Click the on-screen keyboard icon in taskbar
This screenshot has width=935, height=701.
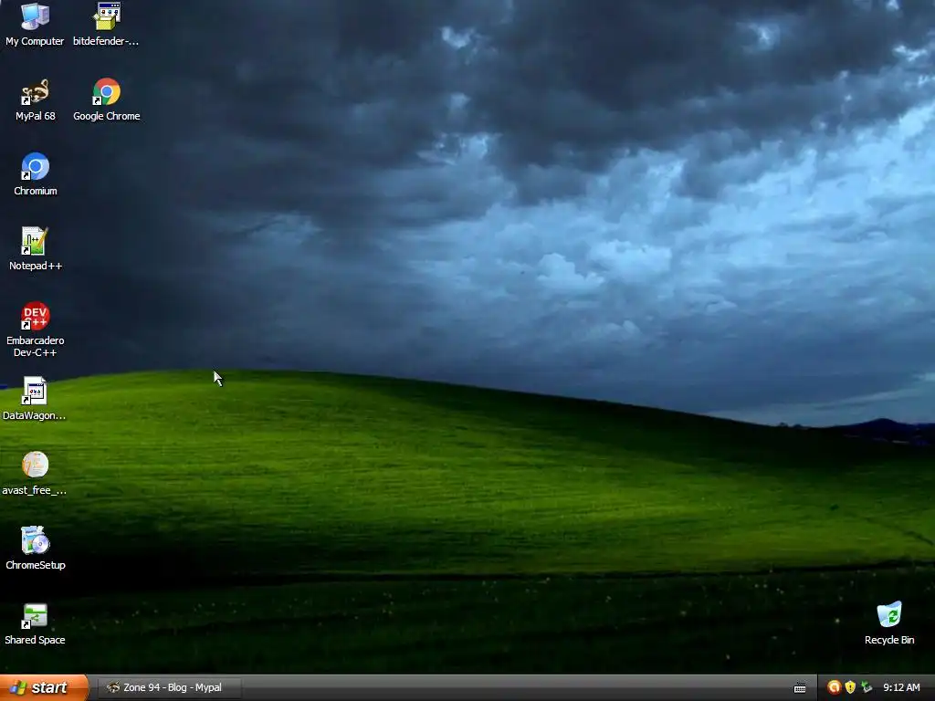pyautogui.click(x=800, y=688)
